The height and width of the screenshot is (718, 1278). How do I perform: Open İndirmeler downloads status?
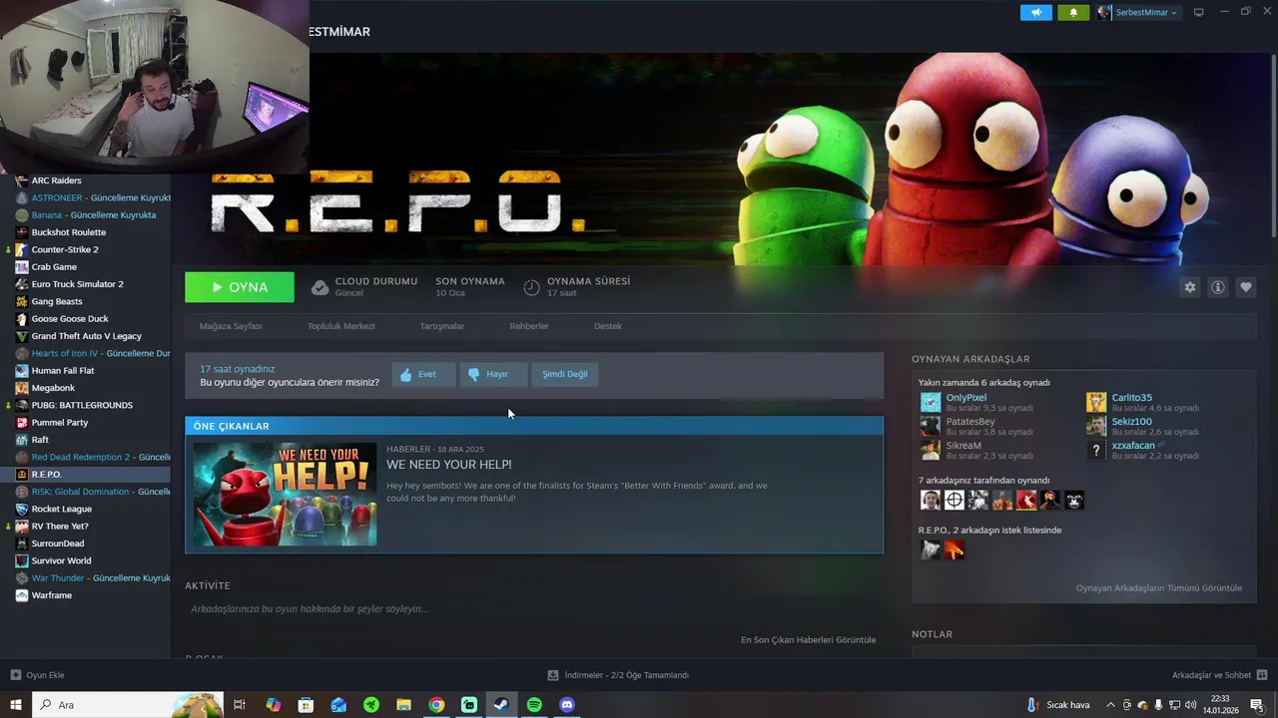coord(618,675)
